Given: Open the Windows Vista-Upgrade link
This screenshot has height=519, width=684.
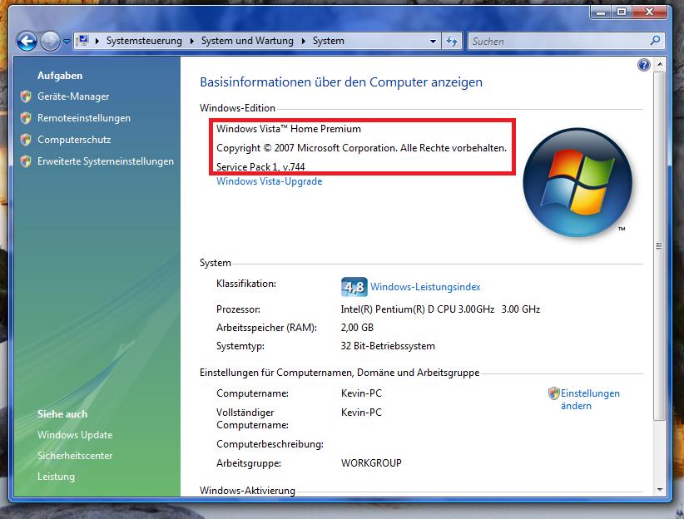Looking at the screenshot, I should tap(269, 181).
